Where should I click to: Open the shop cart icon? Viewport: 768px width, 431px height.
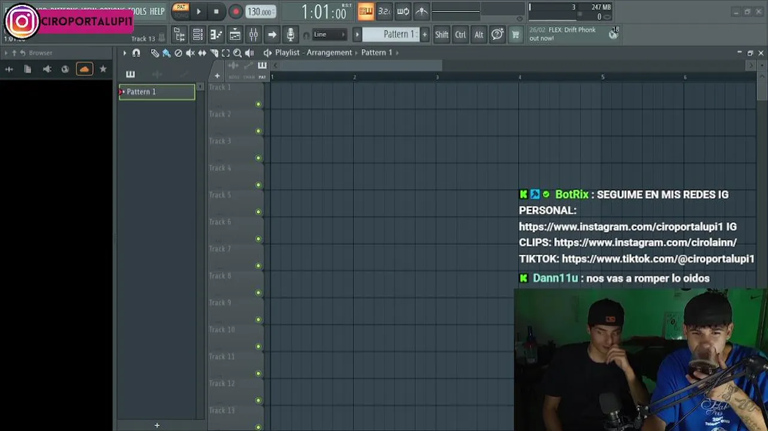pos(515,35)
